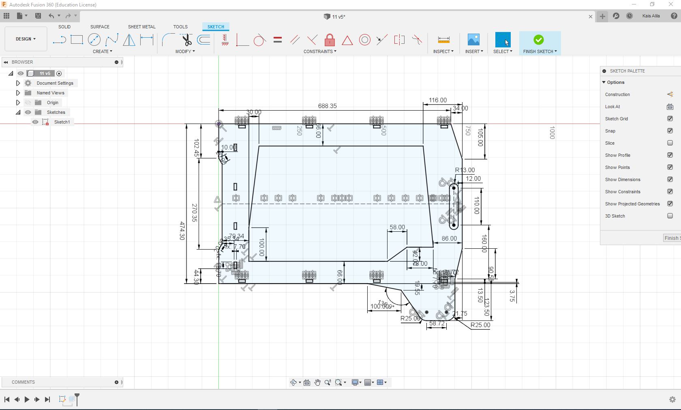Select the 2-Point Rectangle tool

click(x=77, y=40)
